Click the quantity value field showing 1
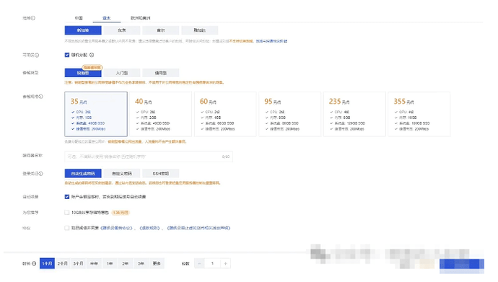Image resolution: width=498 pixels, height=282 pixels. click(x=212, y=263)
